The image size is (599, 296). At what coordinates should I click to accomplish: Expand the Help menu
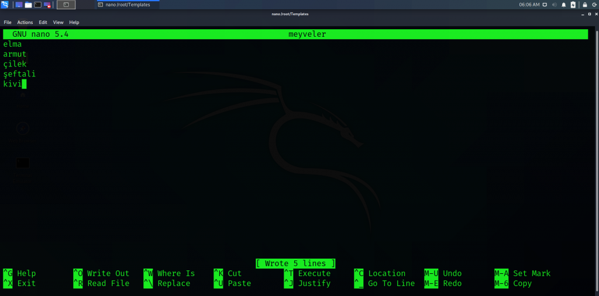point(74,22)
